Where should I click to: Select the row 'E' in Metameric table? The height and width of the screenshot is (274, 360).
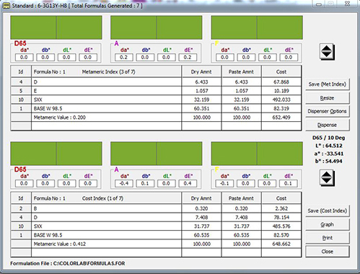coord(156,91)
